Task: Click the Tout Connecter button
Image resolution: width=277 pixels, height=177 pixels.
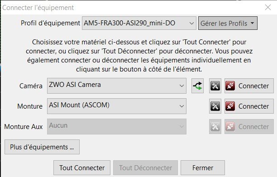Action: click(82, 168)
